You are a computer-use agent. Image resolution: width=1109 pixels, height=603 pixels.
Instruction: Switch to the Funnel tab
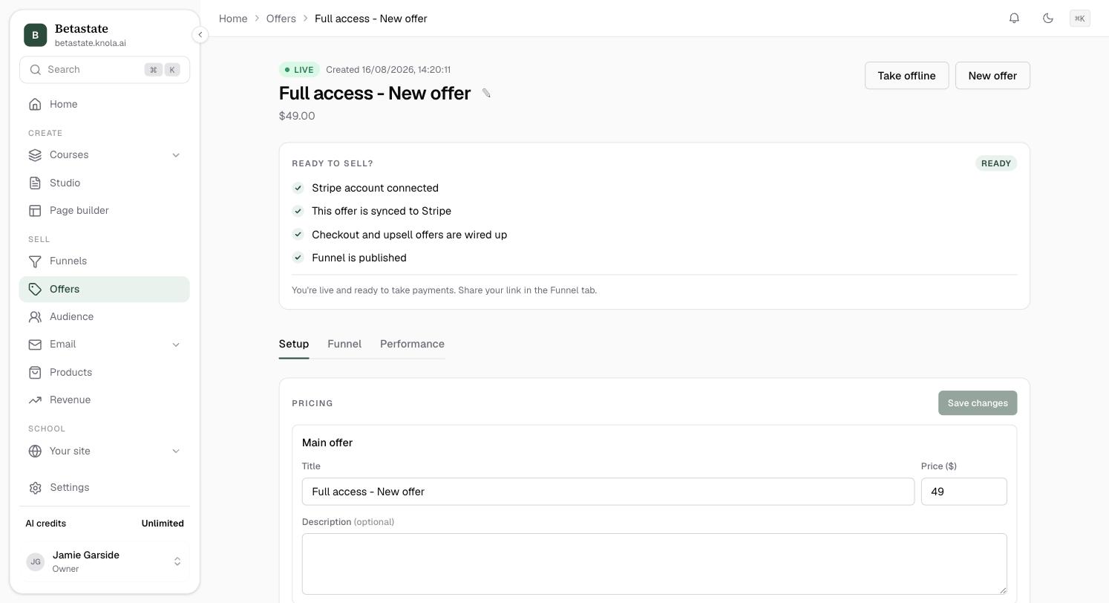(344, 344)
